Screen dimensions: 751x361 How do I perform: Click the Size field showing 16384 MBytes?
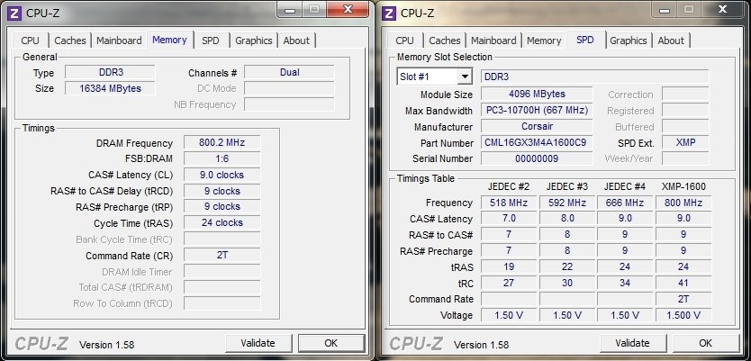110,88
